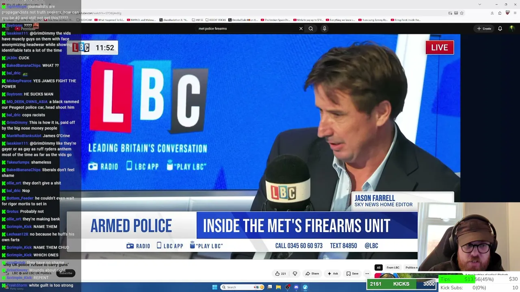Click the YouTube search magnifier button
Image resolution: width=520 pixels, height=292 pixels.
311,28
